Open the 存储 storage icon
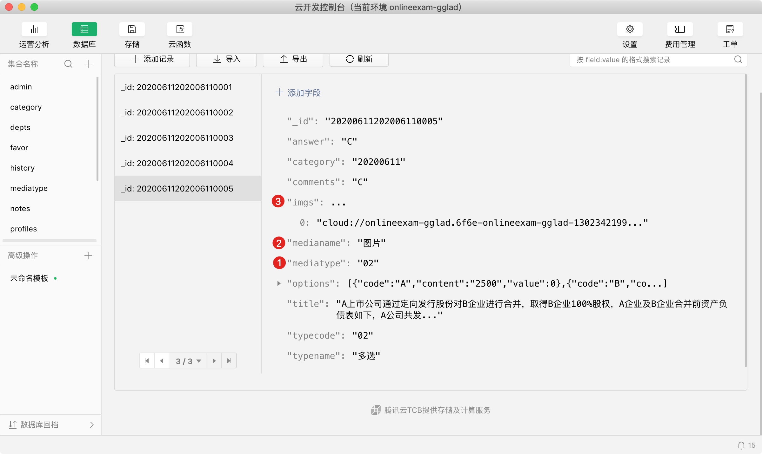This screenshot has height=454, width=762. point(132,29)
